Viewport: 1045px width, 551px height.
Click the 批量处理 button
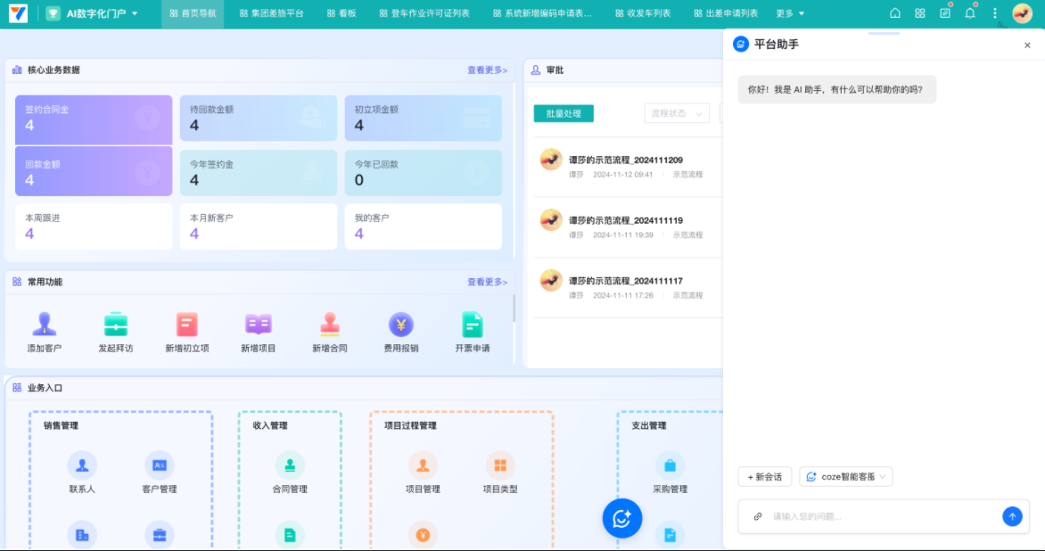[564, 113]
